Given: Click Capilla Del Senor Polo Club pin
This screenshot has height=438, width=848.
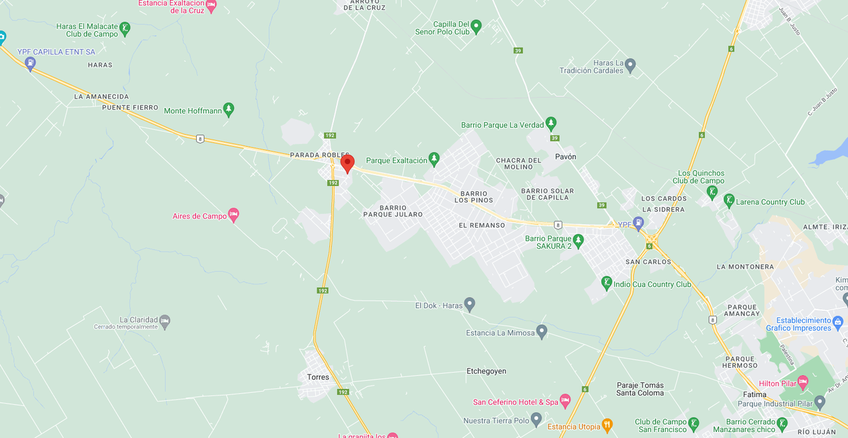Looking at the screenshot, I should click(476, 26).
